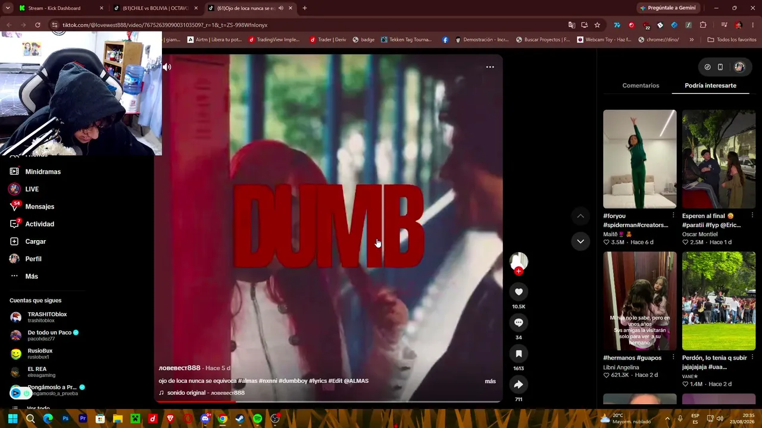762x428 pixels.
Task: Open options for 'Perdón, lo tenía q subir' video
Action: (x=752, y=357)
